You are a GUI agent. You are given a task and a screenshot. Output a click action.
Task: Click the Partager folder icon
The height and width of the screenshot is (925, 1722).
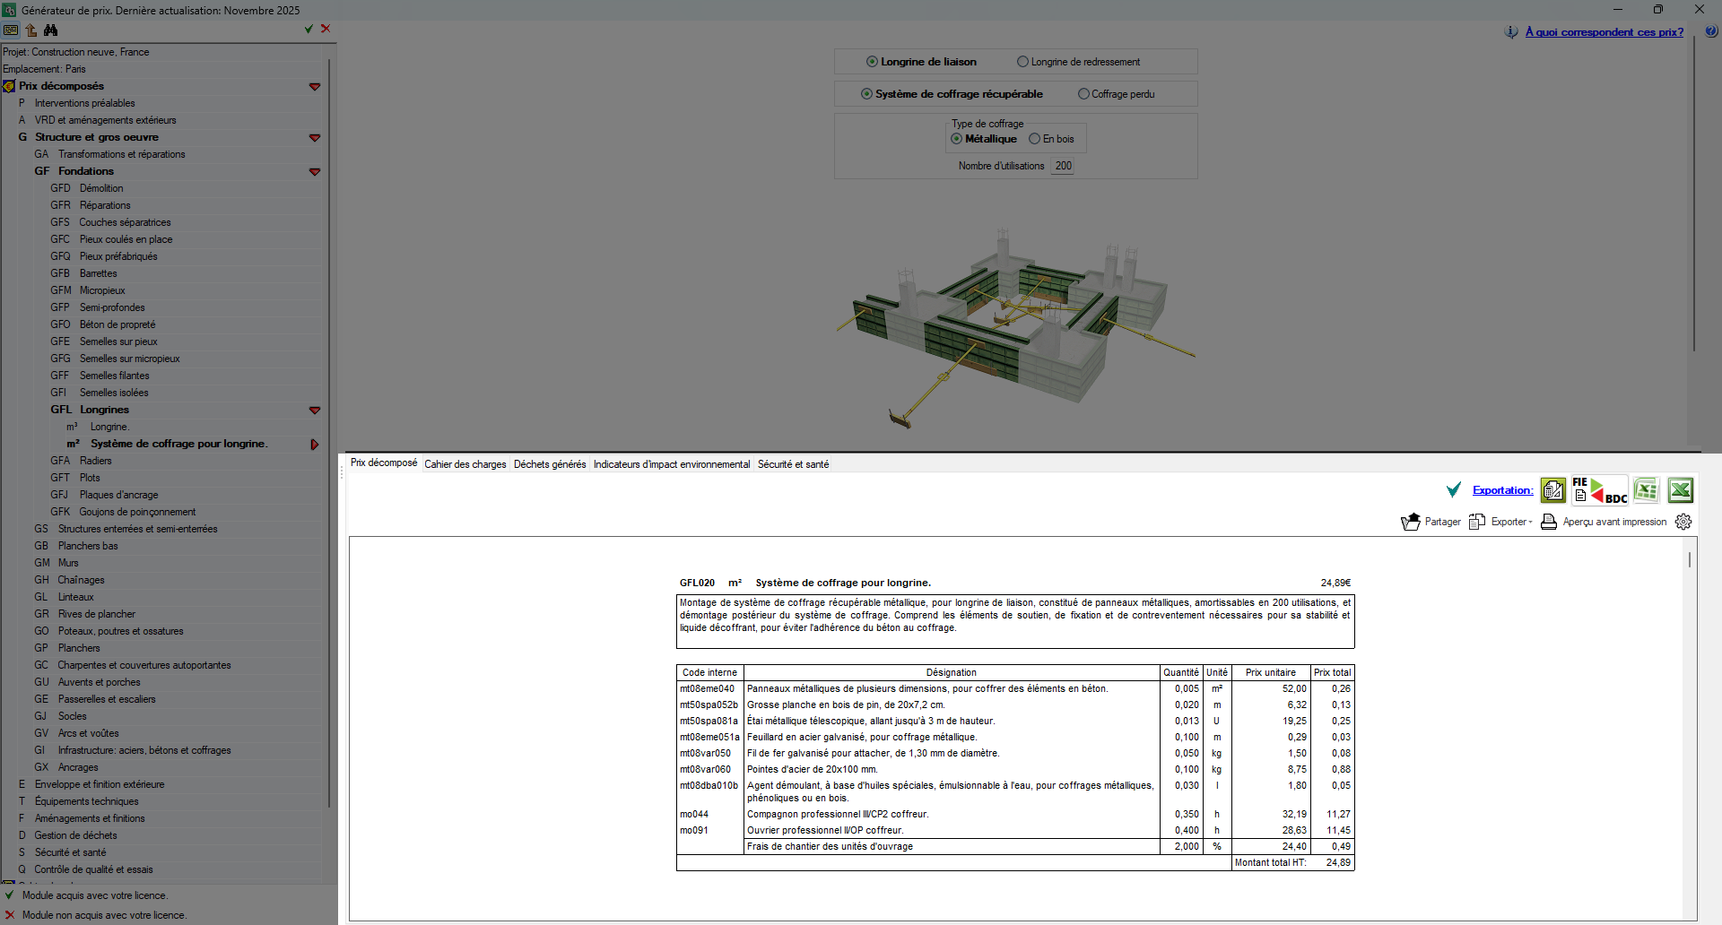coord(1411,522)
